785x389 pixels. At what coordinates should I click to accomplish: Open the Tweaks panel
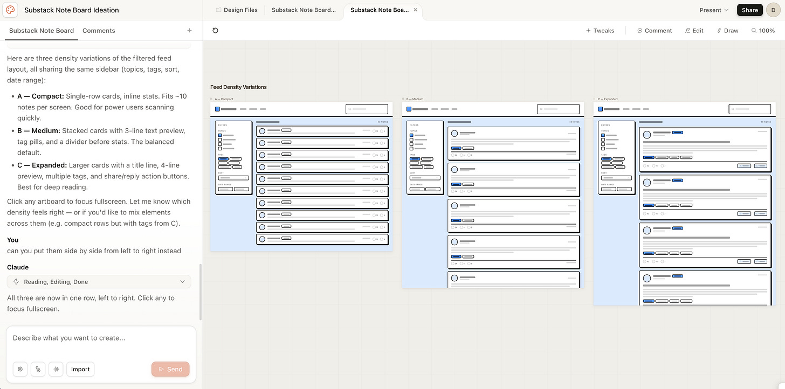(600, 31)
